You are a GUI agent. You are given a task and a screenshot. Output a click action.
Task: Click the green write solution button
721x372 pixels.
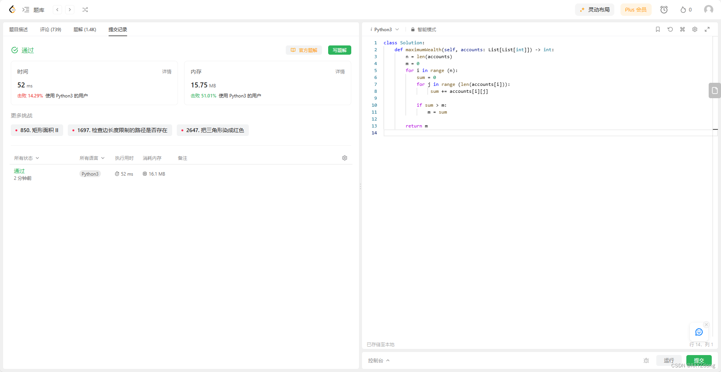340,50
